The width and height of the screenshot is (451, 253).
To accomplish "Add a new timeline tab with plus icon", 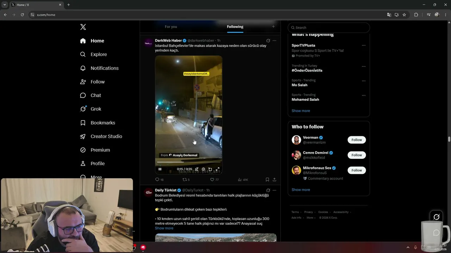I will pyautogui.click(x=273, y=27).
